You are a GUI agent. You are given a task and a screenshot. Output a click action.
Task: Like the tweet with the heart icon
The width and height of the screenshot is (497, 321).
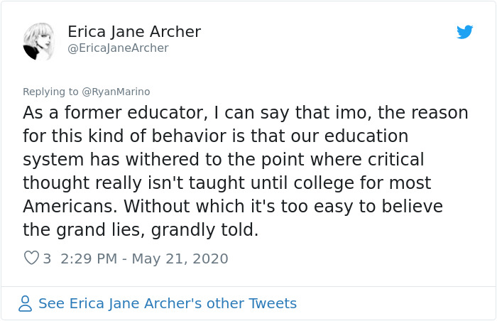click(x=31, y=258)
